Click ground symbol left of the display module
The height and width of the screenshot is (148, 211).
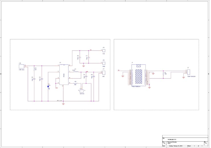pos(123,76)
